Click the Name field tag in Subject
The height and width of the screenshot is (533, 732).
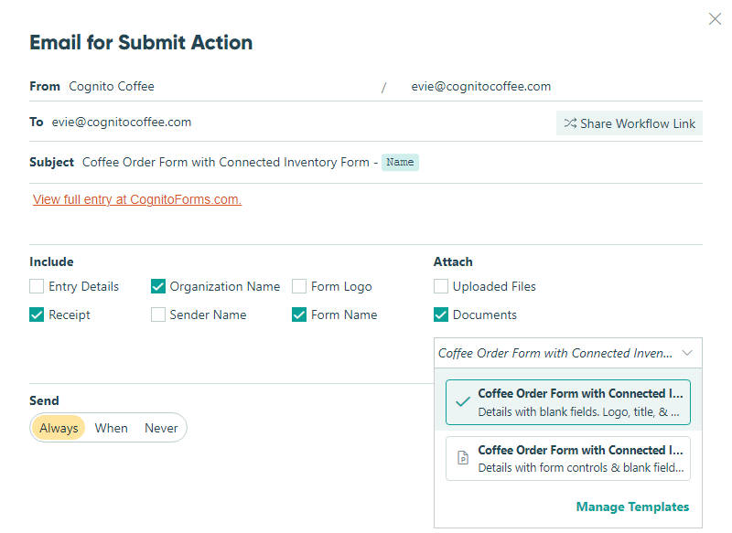(400, 163)
